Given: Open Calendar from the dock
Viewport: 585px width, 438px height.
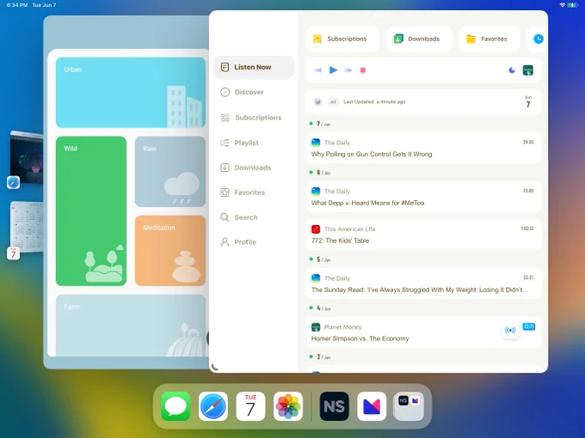Looking at the screenshot, I should coord(250,406).
